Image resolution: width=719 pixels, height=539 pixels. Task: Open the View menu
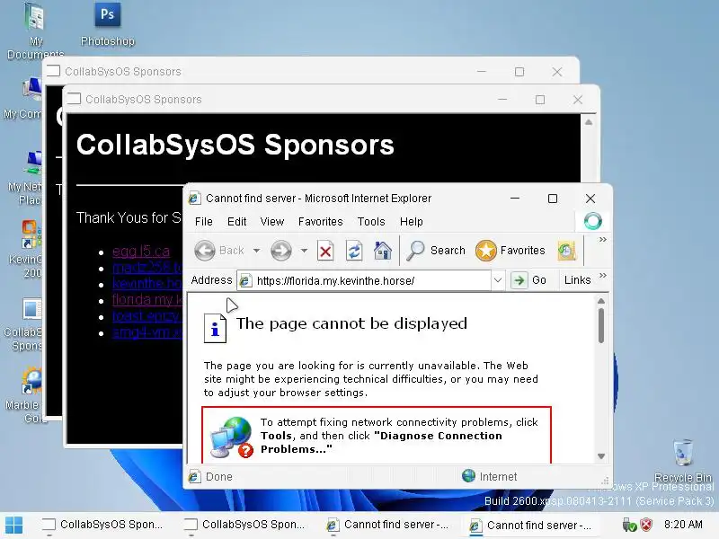click(272, 222)
